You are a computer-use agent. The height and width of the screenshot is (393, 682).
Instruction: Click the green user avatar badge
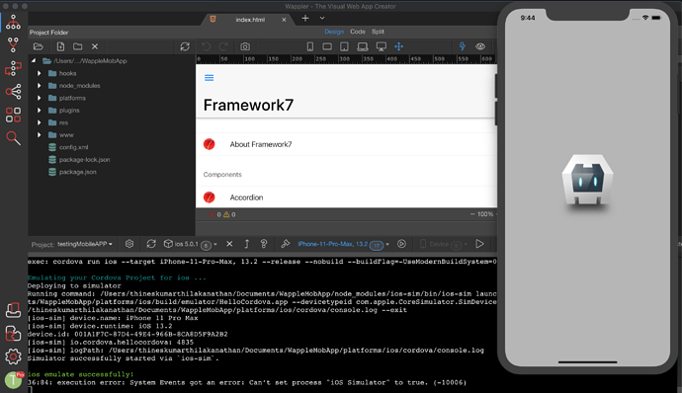14,380
